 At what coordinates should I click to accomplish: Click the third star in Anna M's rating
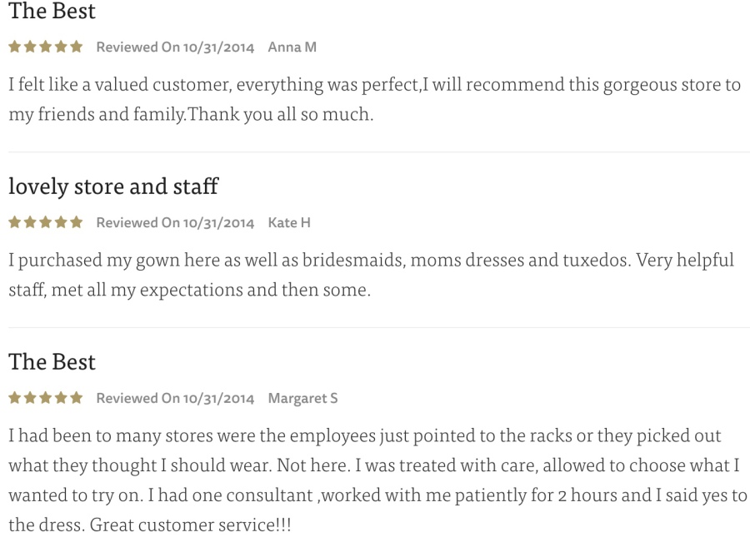[46, 47]
